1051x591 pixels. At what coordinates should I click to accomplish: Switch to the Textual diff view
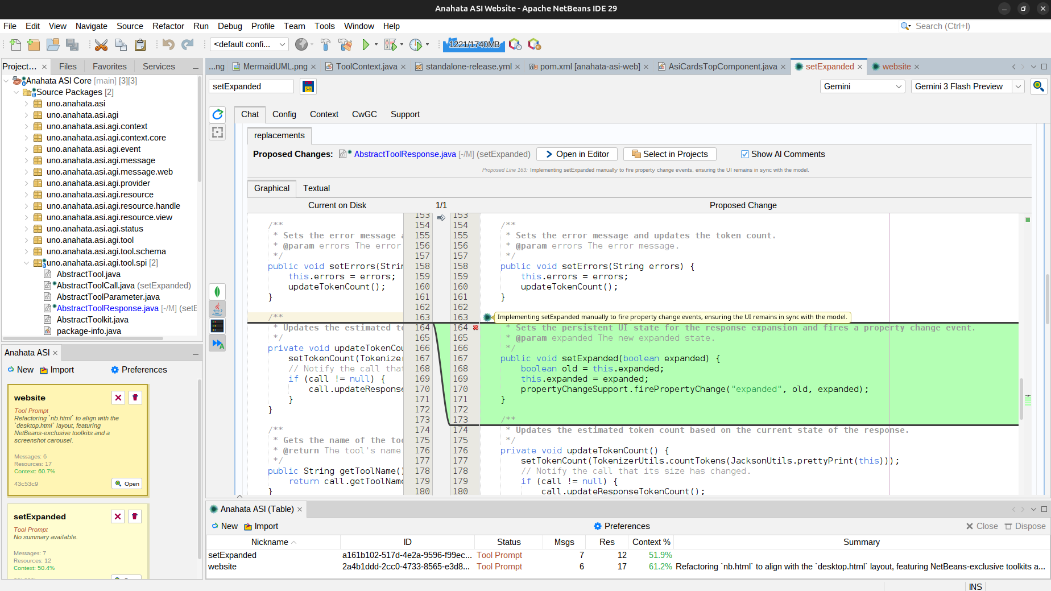tap(316, 188)
